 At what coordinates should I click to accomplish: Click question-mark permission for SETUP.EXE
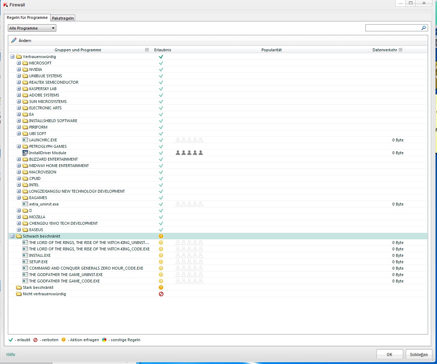161,262
